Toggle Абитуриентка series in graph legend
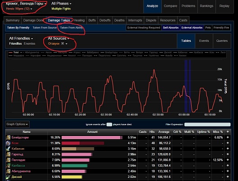The image size is (238, 181). (30, 52)
